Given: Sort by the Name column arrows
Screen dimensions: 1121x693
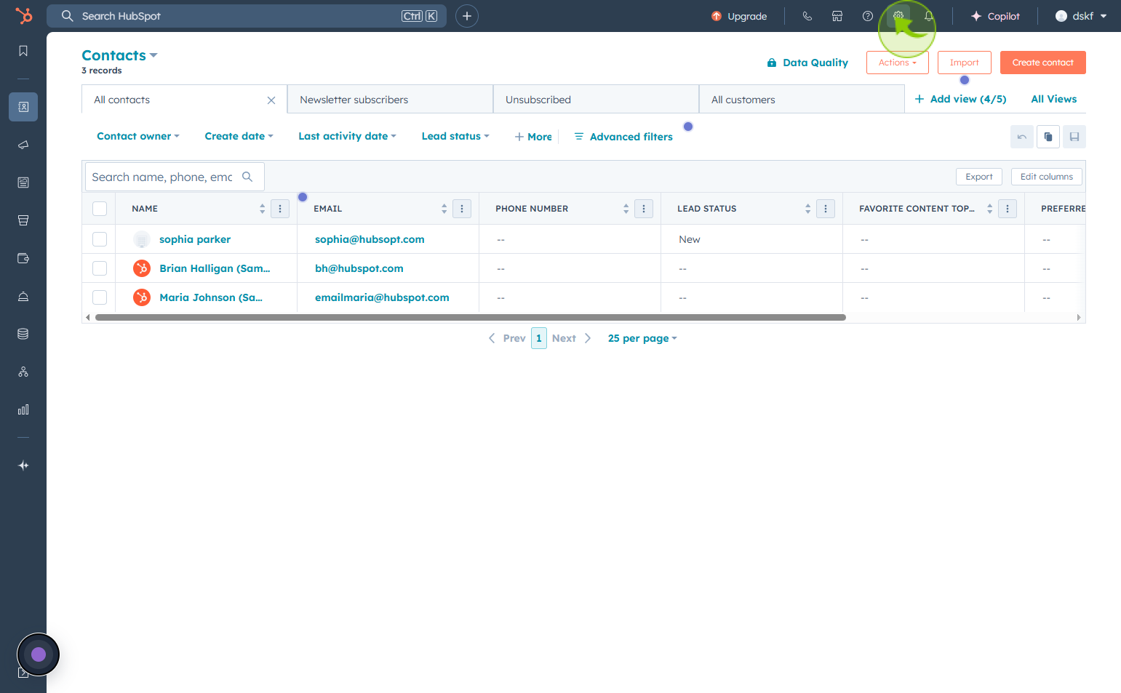Looking at the screenshot, I should (262, 209).
